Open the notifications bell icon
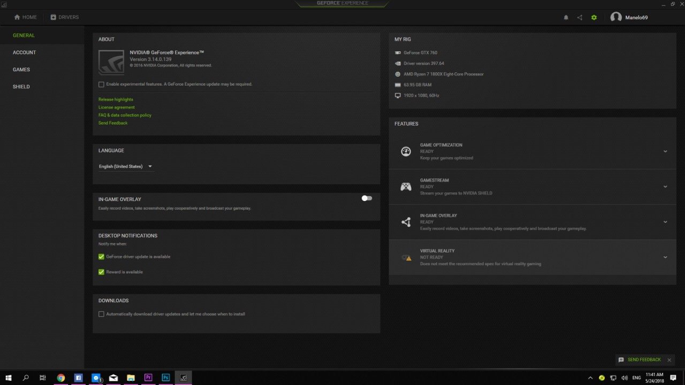The image size is (685, 385). [x=566, y=18]
